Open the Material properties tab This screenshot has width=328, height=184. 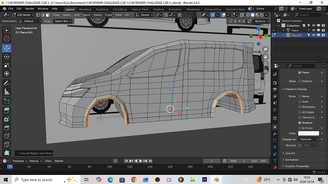pos(275,167)
